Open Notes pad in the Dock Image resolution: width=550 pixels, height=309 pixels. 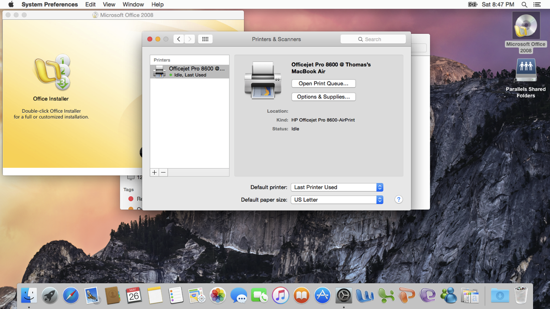(155, 295)
